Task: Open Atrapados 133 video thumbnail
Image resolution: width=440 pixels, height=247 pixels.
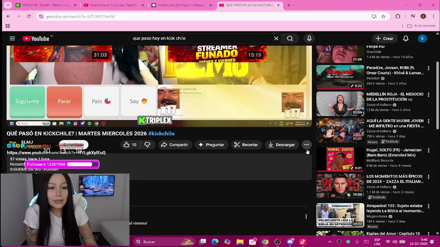Action: [340, 215]
